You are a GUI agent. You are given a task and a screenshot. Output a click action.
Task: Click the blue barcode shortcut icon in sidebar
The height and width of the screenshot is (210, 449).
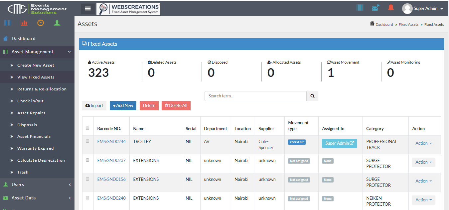[x=8, y=23]
